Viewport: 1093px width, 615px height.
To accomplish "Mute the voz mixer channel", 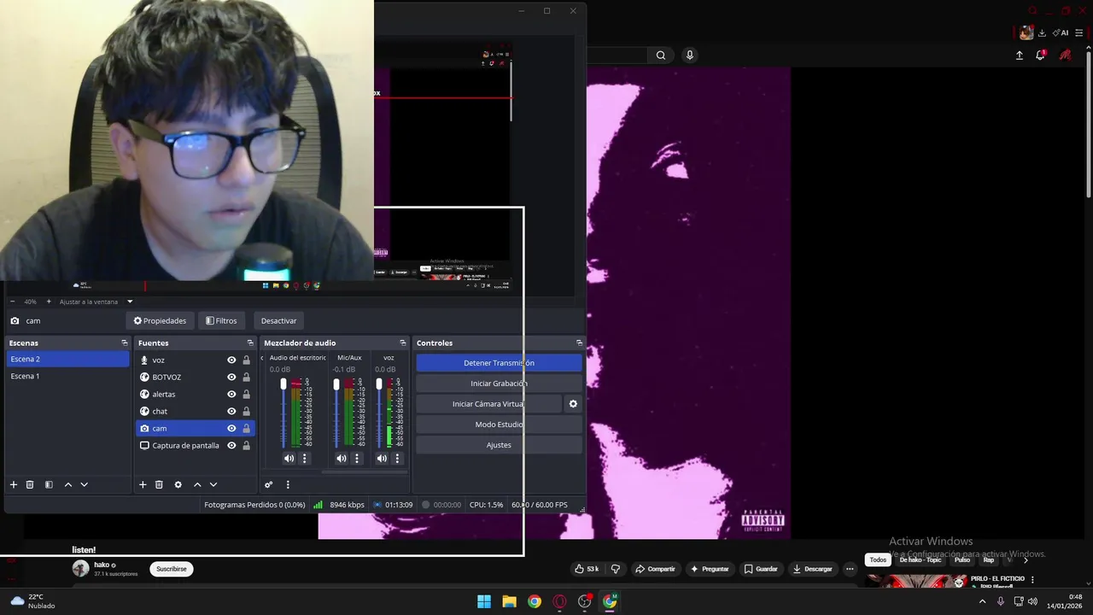I will click(382, 459).
